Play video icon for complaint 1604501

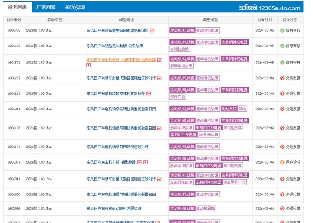89,65
